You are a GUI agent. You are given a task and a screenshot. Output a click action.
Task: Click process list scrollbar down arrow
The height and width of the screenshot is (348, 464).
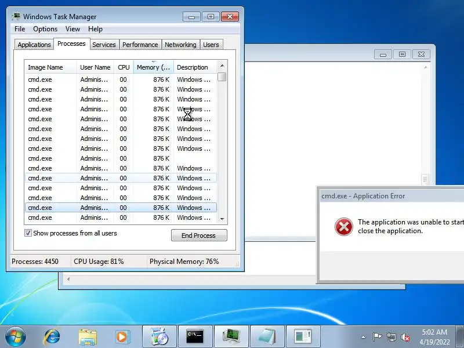click(x=222, y=219)
